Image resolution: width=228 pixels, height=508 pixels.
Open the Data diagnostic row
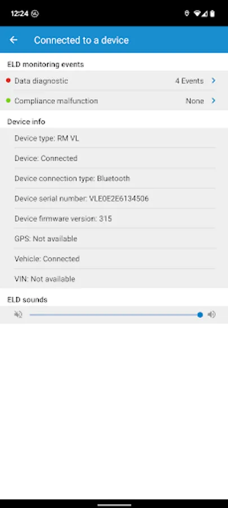coord(114,81)
